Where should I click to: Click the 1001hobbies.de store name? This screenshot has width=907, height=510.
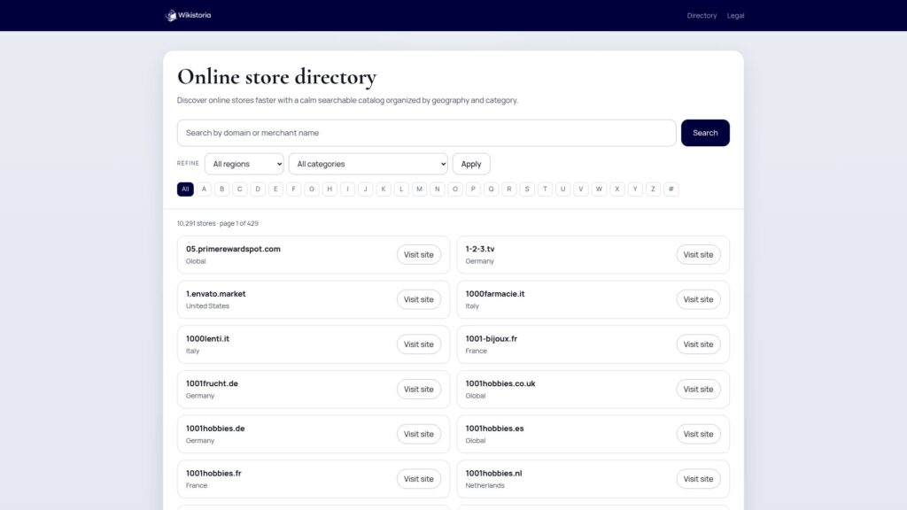coord(215,429)
